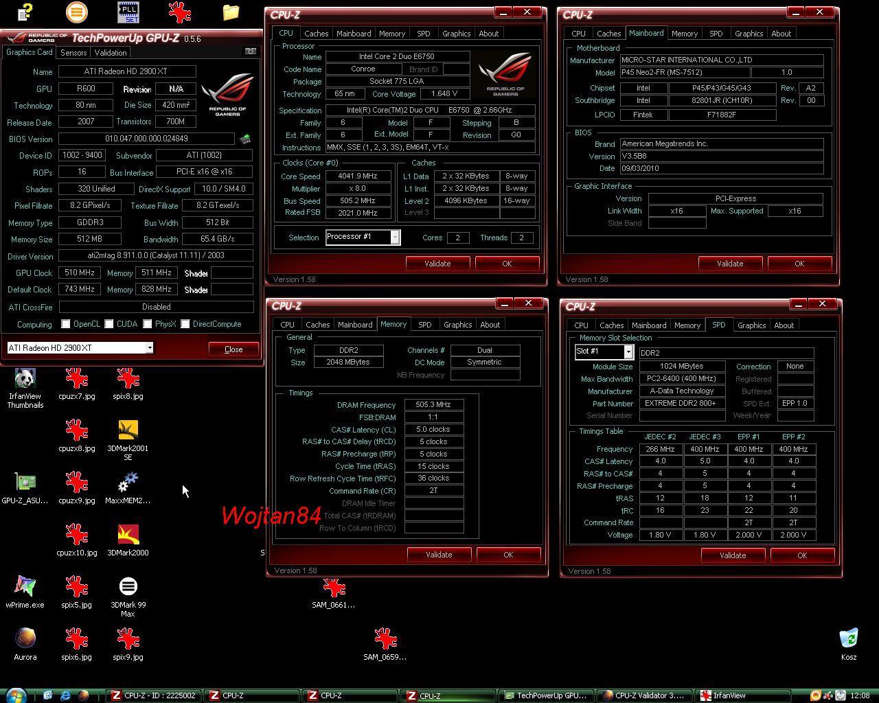
Task: Open the spix8.jpg desktop file
Action: point(128,384)
